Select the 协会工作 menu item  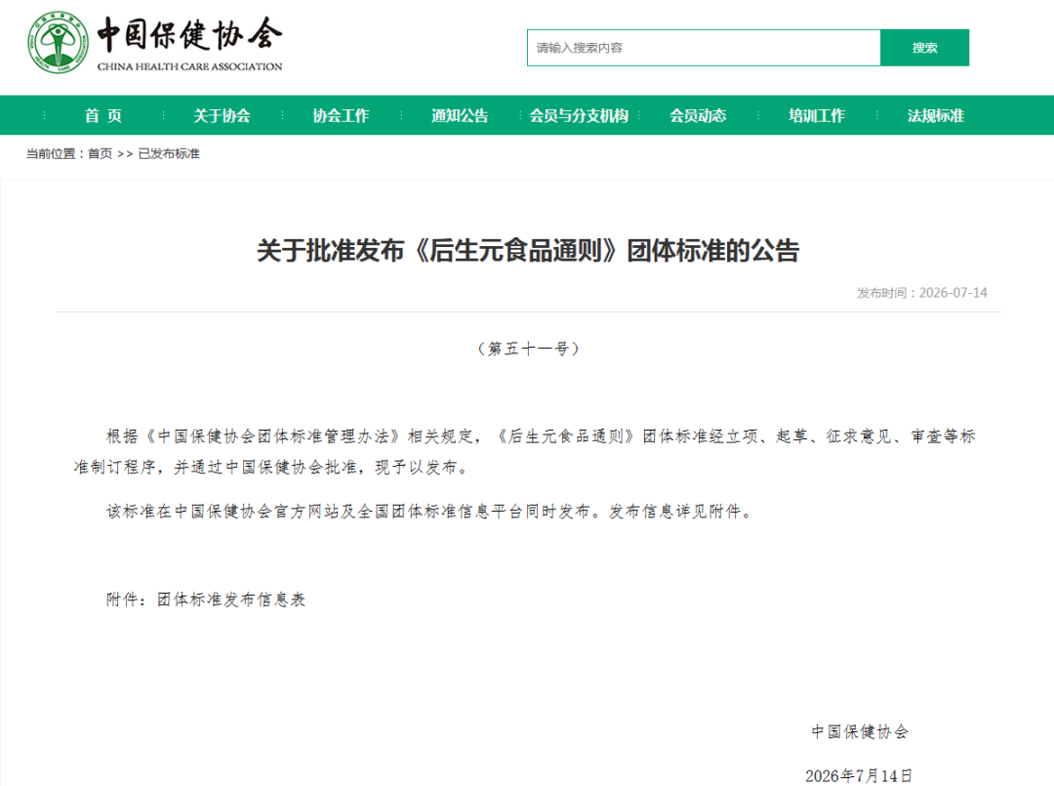tap(341, 115)
